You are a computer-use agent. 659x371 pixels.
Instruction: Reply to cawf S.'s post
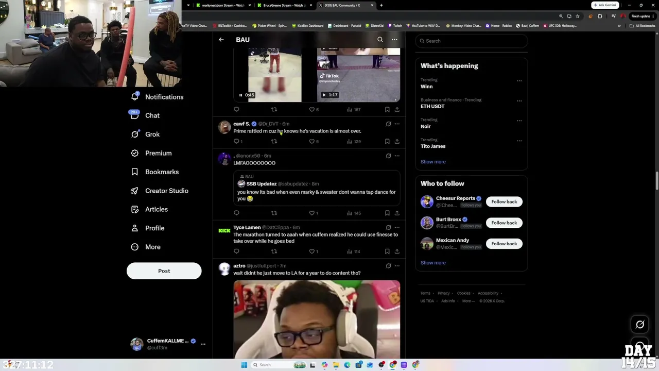[x=237, y=141]
